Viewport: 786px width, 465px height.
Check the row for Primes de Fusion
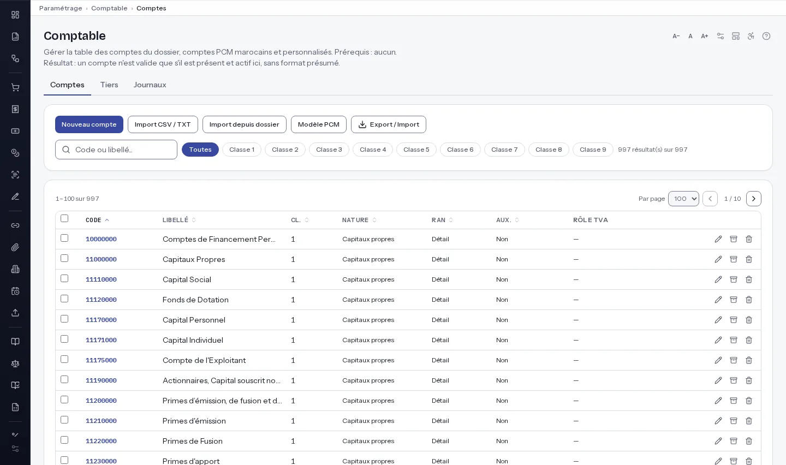[64, 440]
